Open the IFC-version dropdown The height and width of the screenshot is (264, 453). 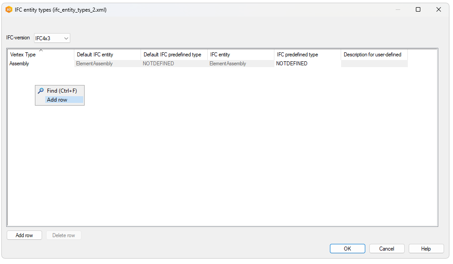[x=52, y=38]
